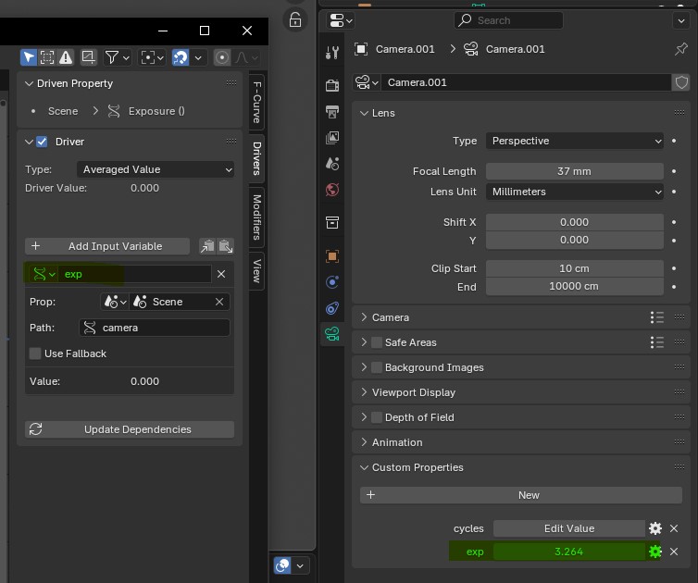Open the Collection properties tab

click(332, 222)
